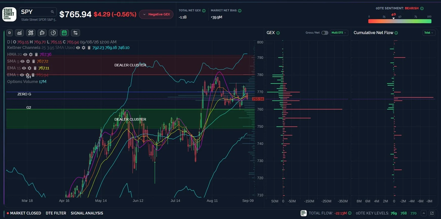
Task: Delete the Keltner Channels indicator
Action: 89,48
